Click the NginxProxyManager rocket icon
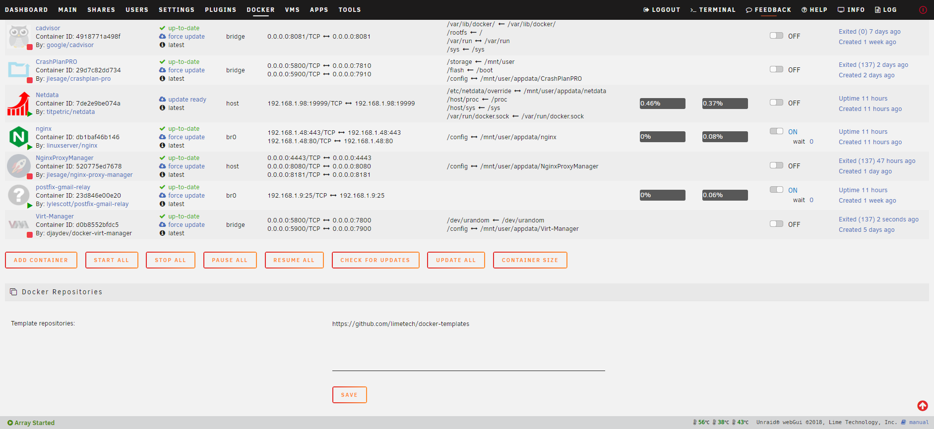 [19, 166]
